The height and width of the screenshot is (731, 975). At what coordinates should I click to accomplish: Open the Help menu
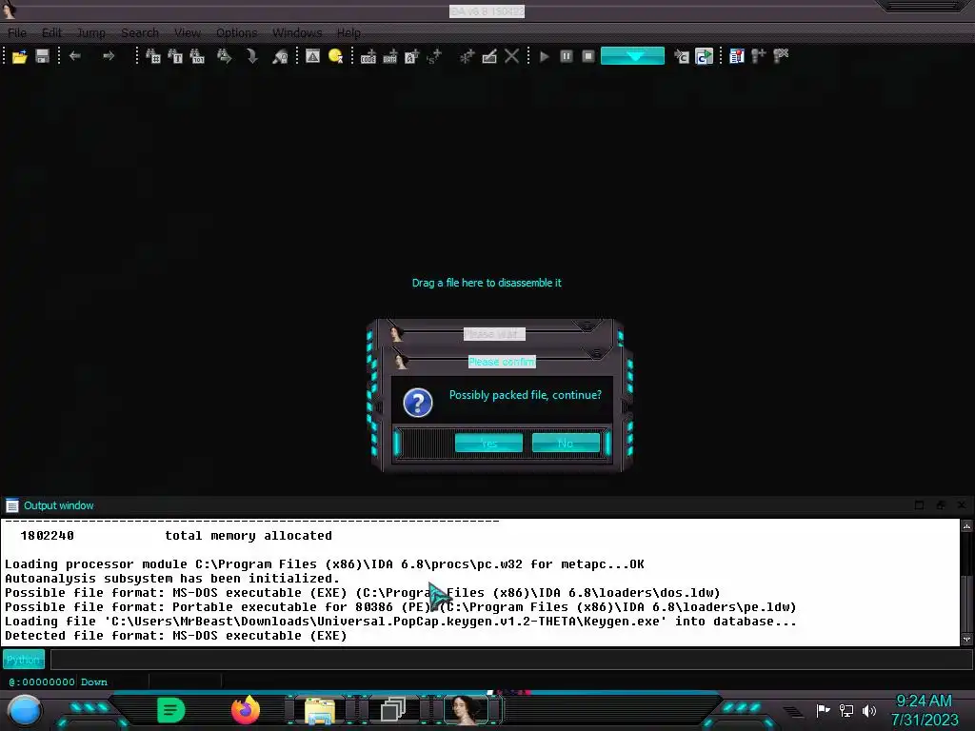click(348, 33)
